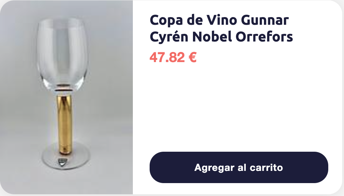Select the 47.82 € price text
The image size is (344, 196).
coord(173,57)
